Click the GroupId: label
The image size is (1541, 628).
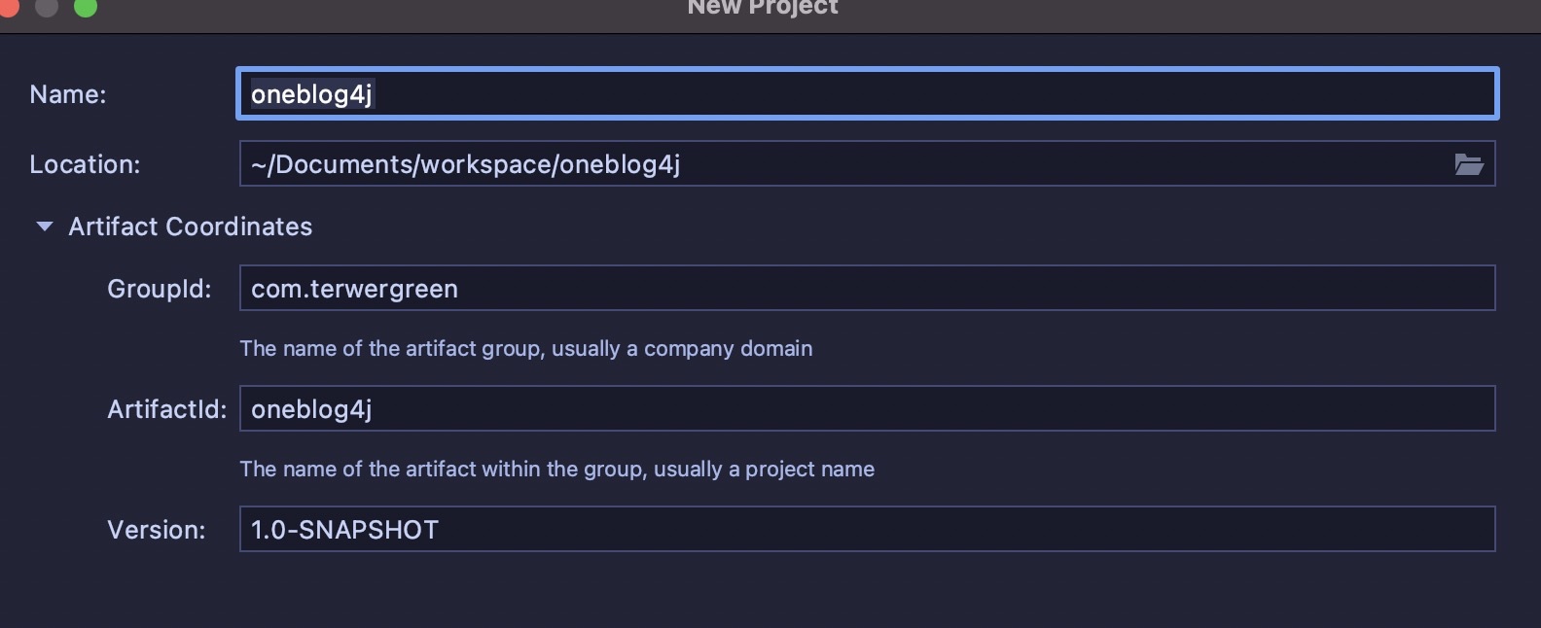pyautogui.click(x=159, y=289)
